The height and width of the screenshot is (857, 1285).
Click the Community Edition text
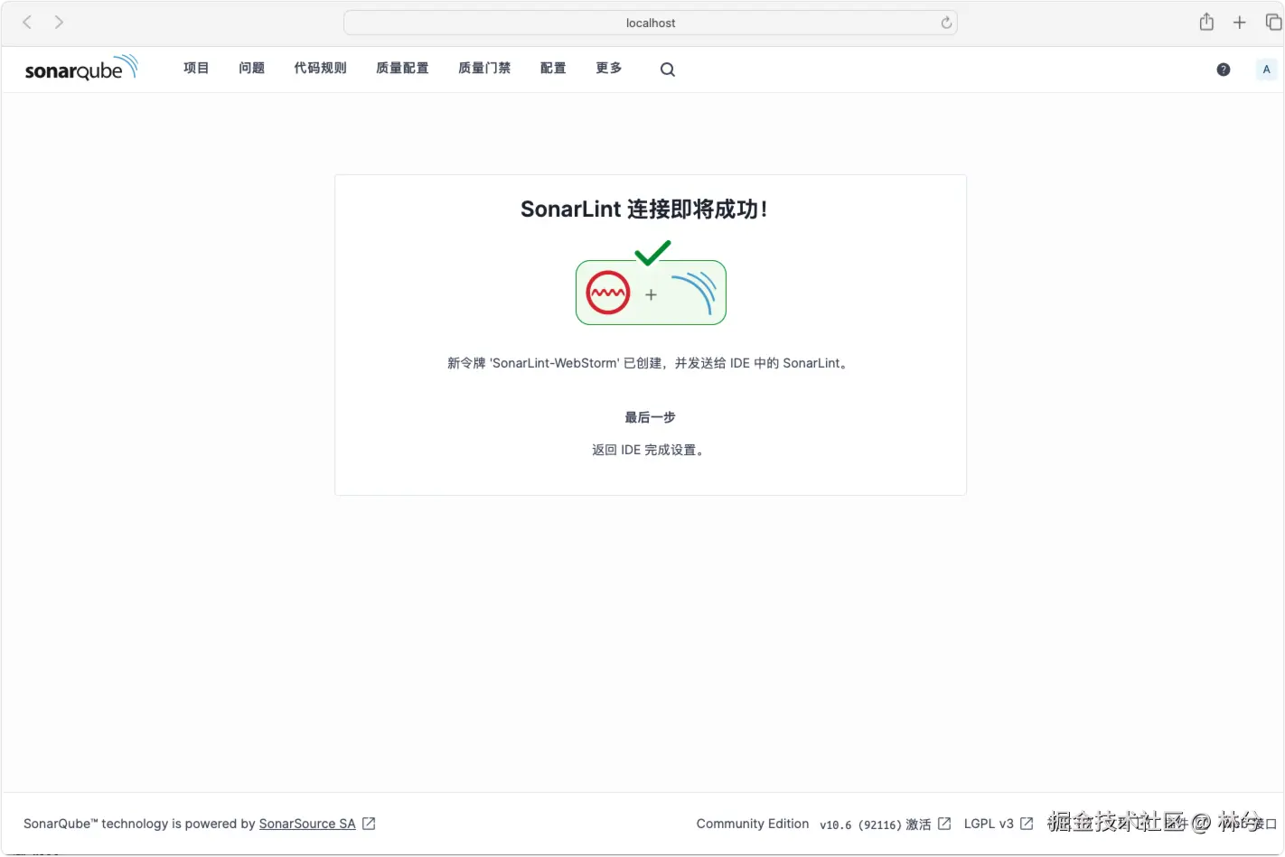753,824
